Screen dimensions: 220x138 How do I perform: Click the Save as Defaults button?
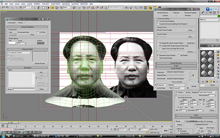[x=177, y=82]
